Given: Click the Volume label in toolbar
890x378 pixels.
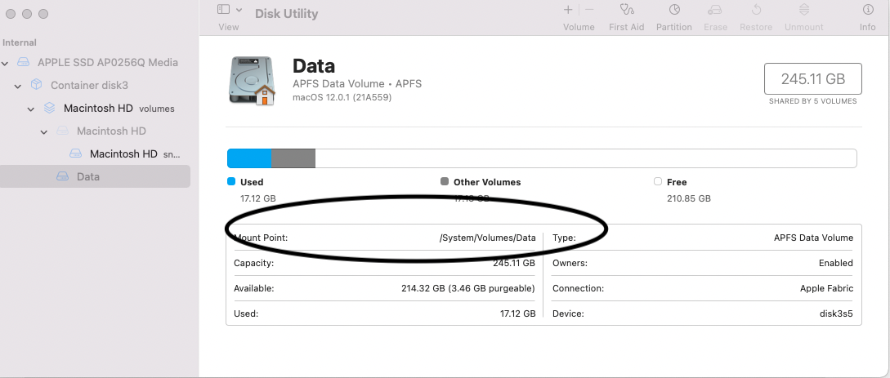Looking at the screenshot, I should [x=579, y=27].
